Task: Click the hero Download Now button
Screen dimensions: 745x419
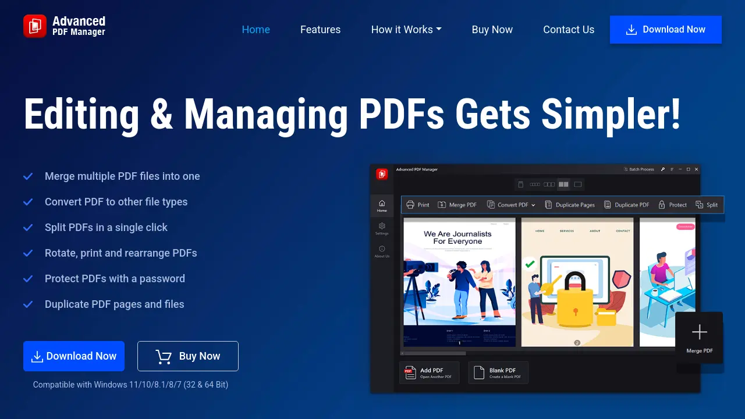Action: [x=74, y=356]
